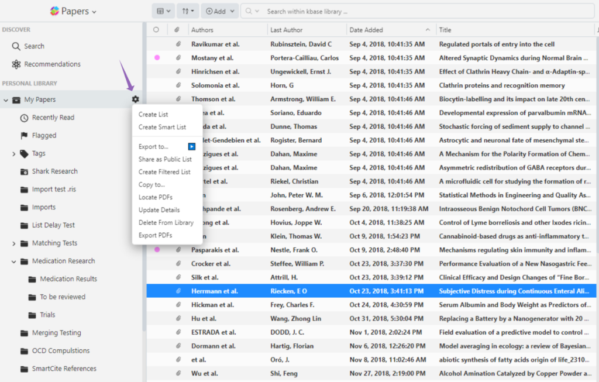Toggle pink status dot for Pasparakis row
599x382 pixels.
pos(156,250)
